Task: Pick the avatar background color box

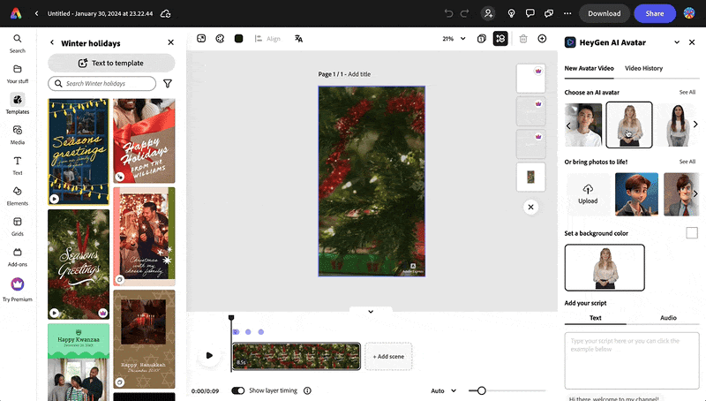Action: (x=692, y=233)
